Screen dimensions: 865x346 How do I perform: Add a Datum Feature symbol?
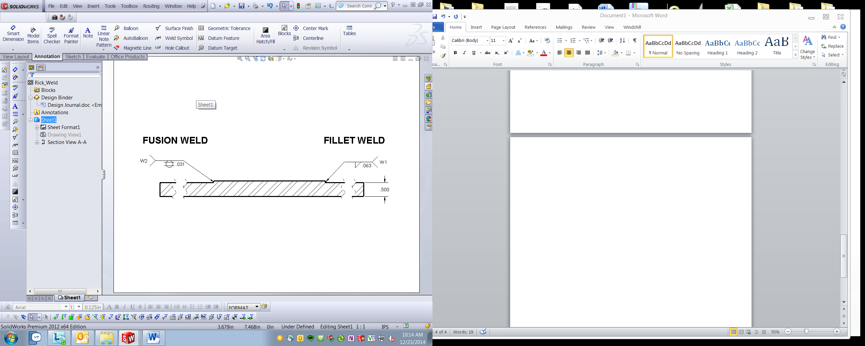click(x=219, y=38)
